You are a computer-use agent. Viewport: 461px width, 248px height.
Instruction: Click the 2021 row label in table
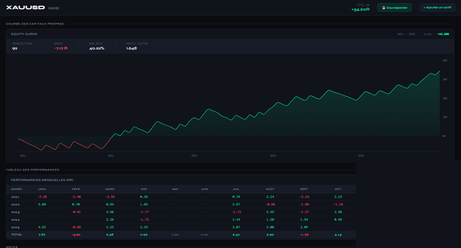15,197
